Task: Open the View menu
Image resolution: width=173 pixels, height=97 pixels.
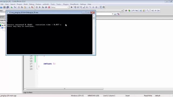Action: click(x=7, y=4)
